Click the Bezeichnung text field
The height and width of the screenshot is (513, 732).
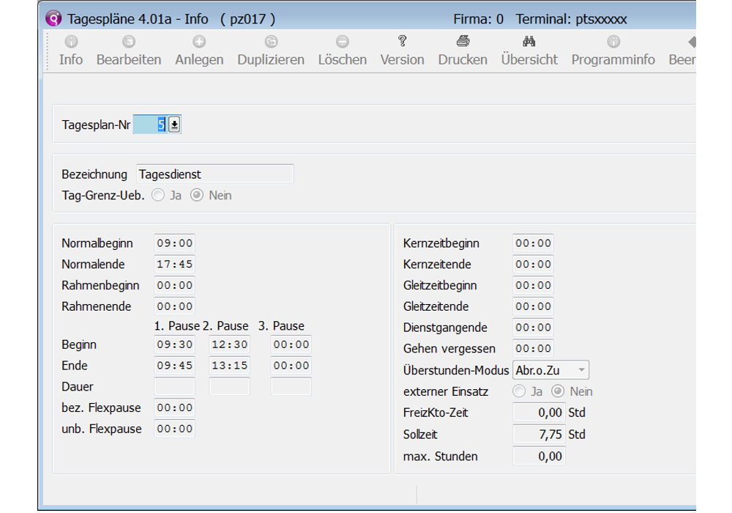coord(214,174)
